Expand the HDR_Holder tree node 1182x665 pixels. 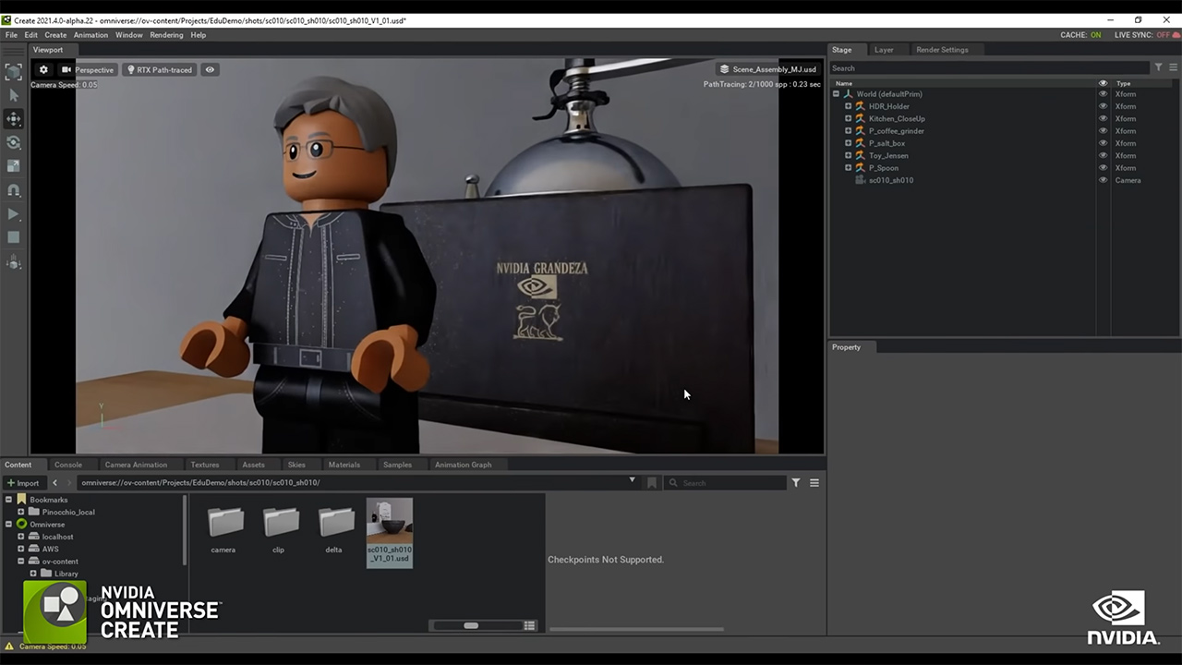[x=848, y=106]
